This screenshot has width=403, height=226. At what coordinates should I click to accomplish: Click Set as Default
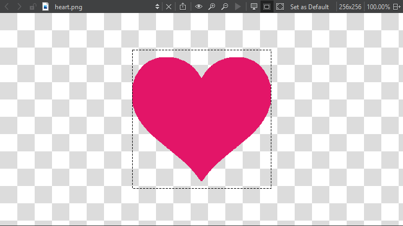[x=309, y=6]
